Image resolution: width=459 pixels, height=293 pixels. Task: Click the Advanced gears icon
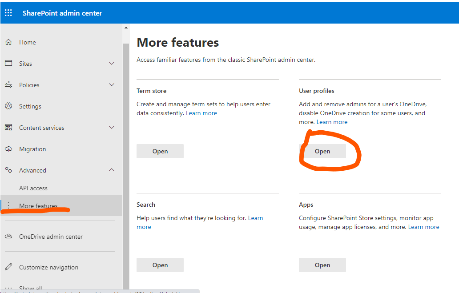pos(8,170)
